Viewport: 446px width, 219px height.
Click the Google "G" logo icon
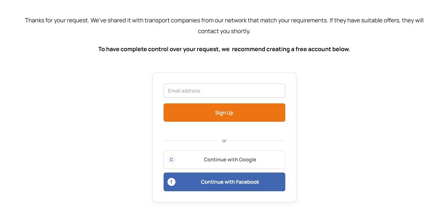click(x=171, y=160)
